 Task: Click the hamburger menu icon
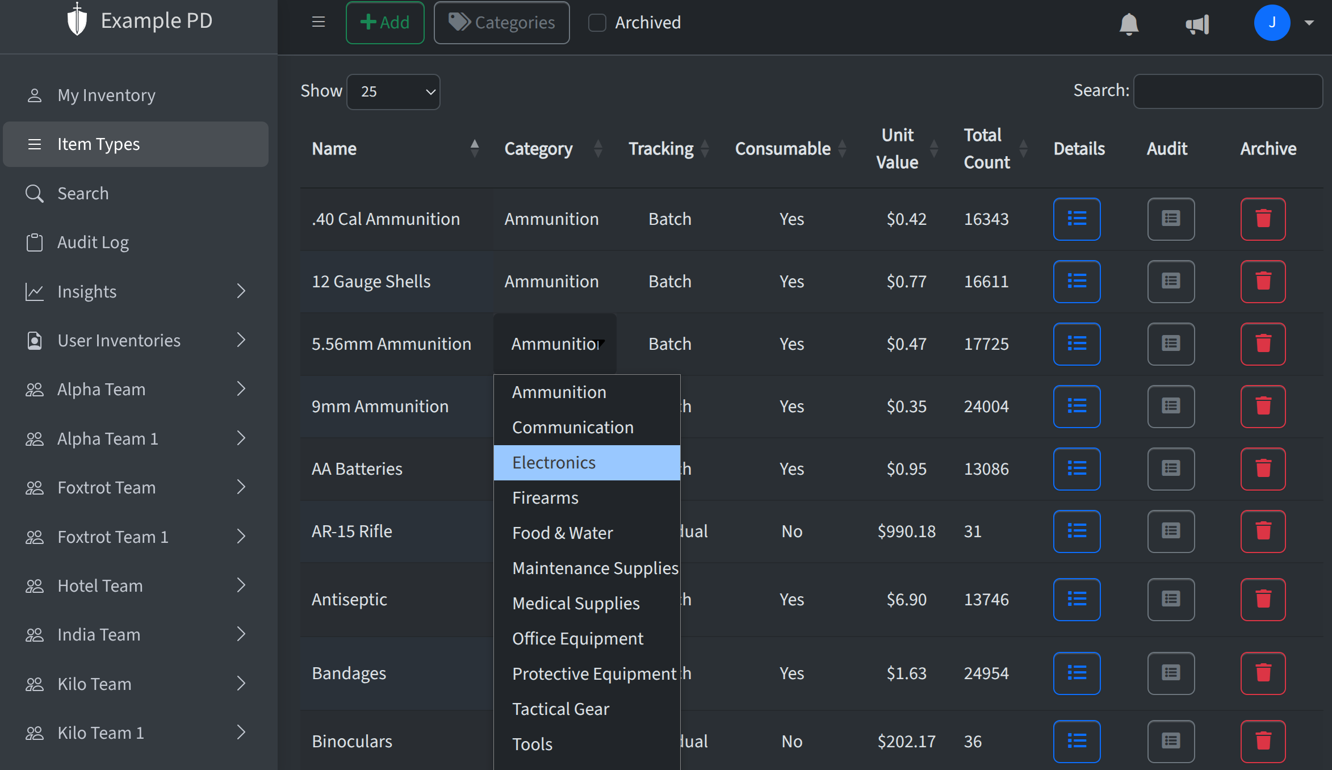pos(318,22)
